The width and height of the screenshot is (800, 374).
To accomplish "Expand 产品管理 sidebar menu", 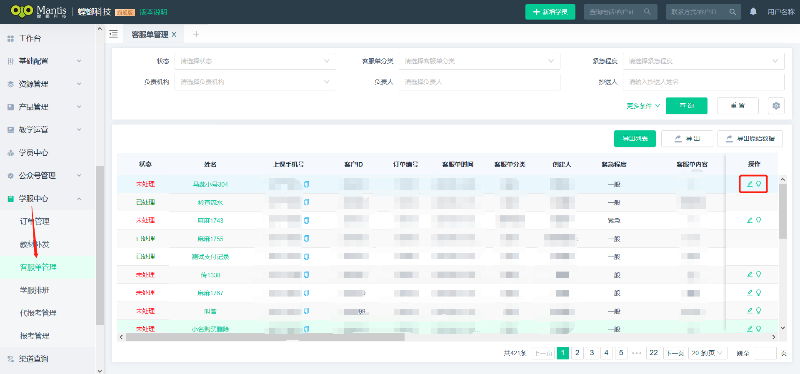I will point(48,107).
